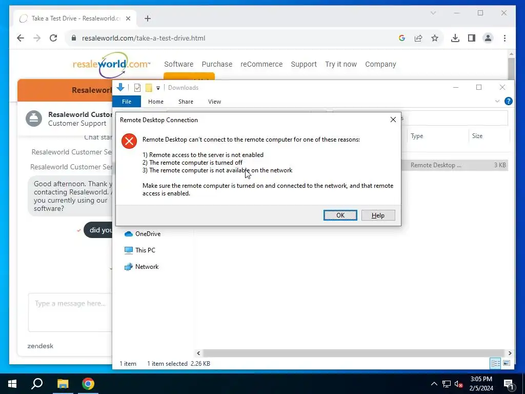Image resolution: width=525 pixels, height=394 pixels.
Task: Click the muted volume icon in tray
Action: point(459,384)
